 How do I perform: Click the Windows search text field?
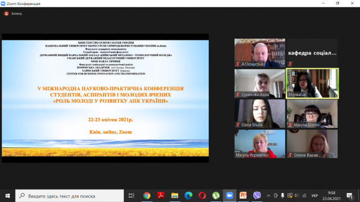click(70, 196)
